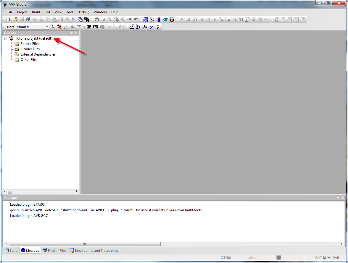
Task: Click the black-and-white crossed tools icon
Action: (x=152, y=20)
